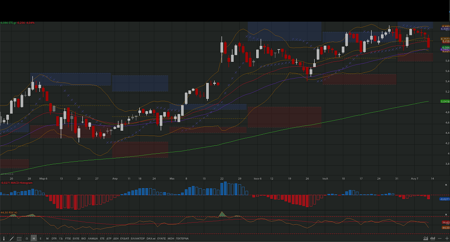450x242 pixels.
Task: Load the ΜΟΗ symbol chart
Action: pyautogui.click(x=171, y=238)
